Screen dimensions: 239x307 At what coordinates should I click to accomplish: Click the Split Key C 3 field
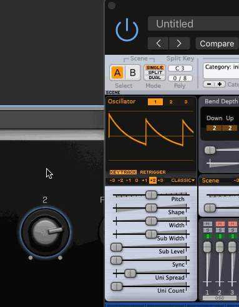180,68
